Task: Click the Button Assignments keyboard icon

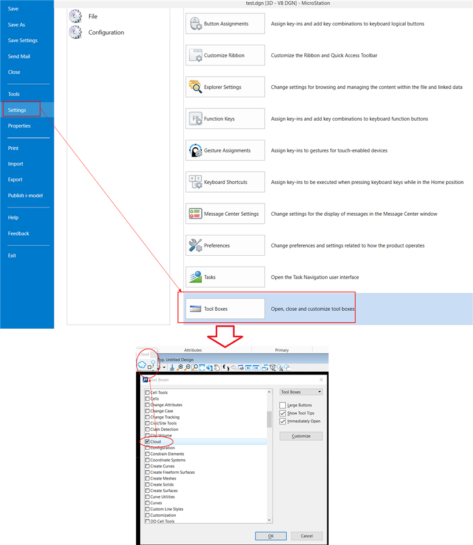Action: [196, 24]
